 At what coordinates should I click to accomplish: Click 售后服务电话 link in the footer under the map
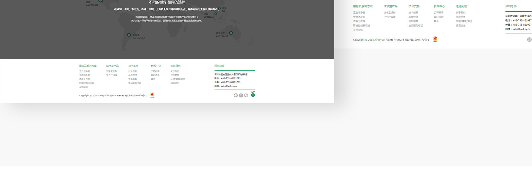[135, 83]
